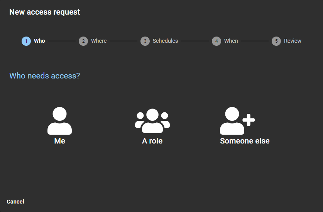Click the step 3 circle
Viewport: 323px width, 212px height.
pyautogui.click(x=145, y=41)
